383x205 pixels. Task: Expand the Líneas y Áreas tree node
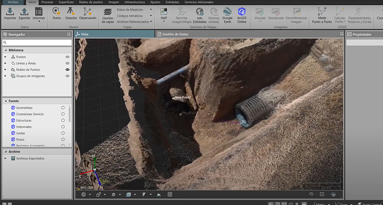click(5, 63)
